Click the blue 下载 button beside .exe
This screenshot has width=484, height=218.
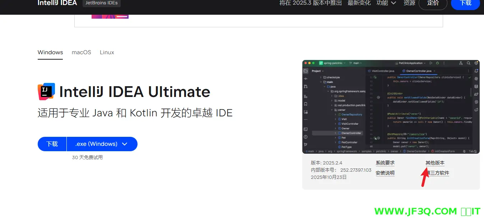[x=52, y=144]
